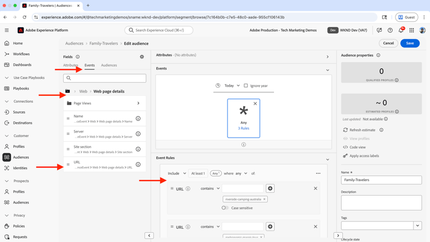Click the qualified profiles info icon
Screen dimensions: 430x242
click(x=397, y=80)
